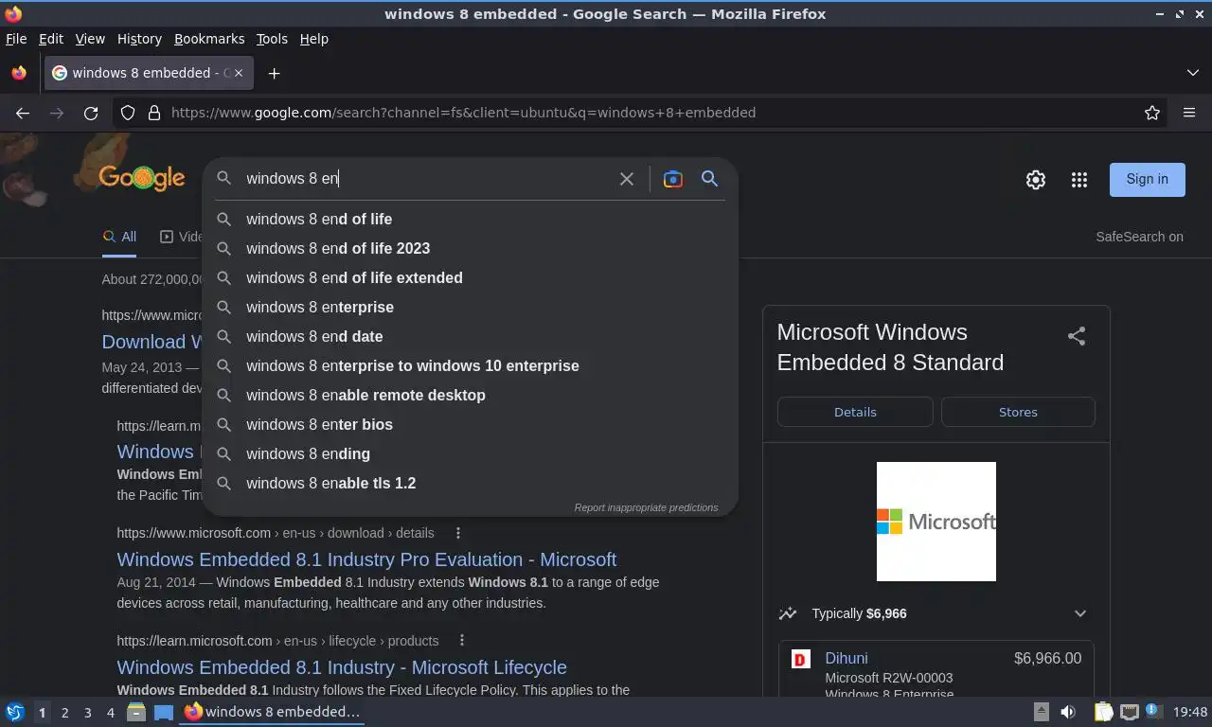
Task: Open the update notification tray icon
Action: tap(1152, 710)
